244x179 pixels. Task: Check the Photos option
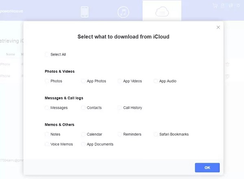[47, 81]
